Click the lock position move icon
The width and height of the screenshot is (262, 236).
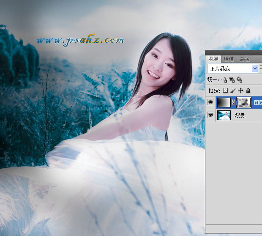240,91
